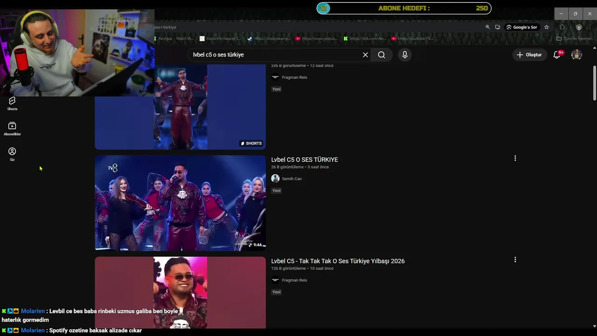The width and height of the screenshot is (597, 336).
Task: Click the install/cast icon in address bar
Action: (x=498, y=27)
